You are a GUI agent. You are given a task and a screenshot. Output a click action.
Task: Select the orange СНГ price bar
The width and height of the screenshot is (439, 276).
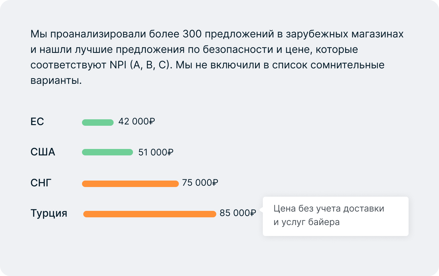pos(130,184)
